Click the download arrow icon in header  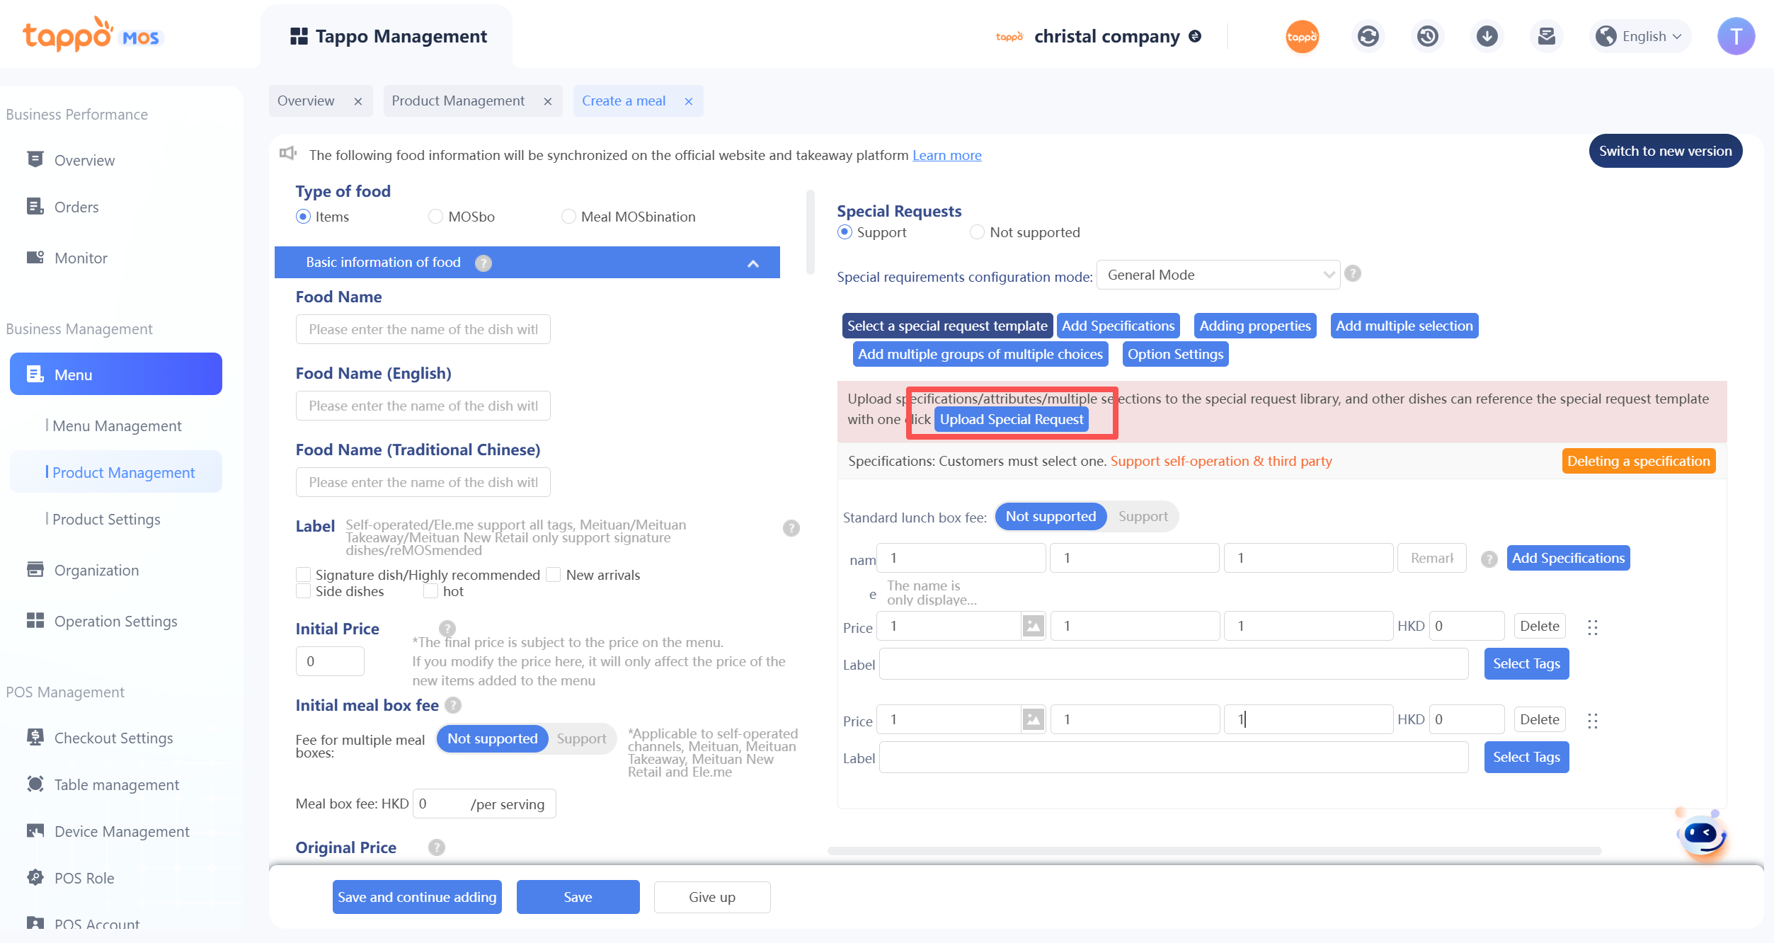tap(1487, 36)
